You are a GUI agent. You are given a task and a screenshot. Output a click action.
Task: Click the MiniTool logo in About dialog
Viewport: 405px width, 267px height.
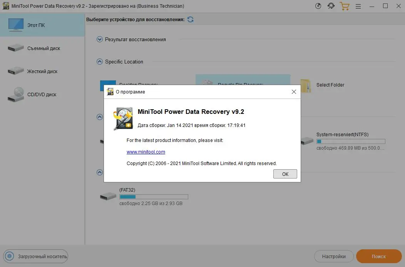coord(123,118)
